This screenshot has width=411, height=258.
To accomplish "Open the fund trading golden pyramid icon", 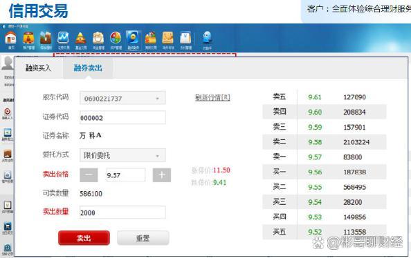I will click(x=81, y=38).
